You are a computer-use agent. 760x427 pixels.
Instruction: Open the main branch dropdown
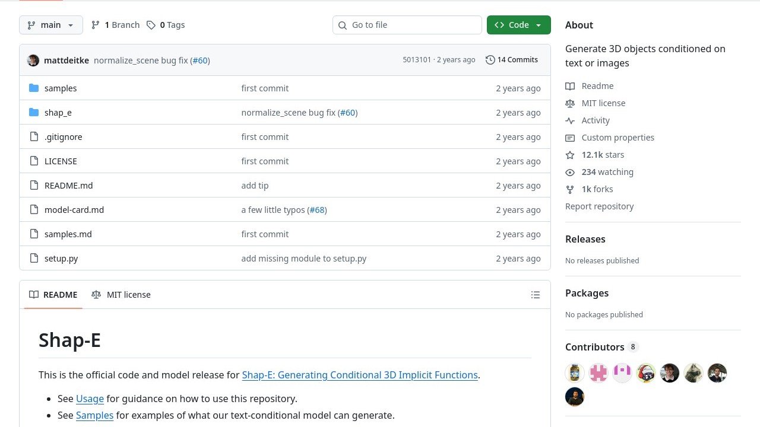pyautogui.click(x=51, y=25)
